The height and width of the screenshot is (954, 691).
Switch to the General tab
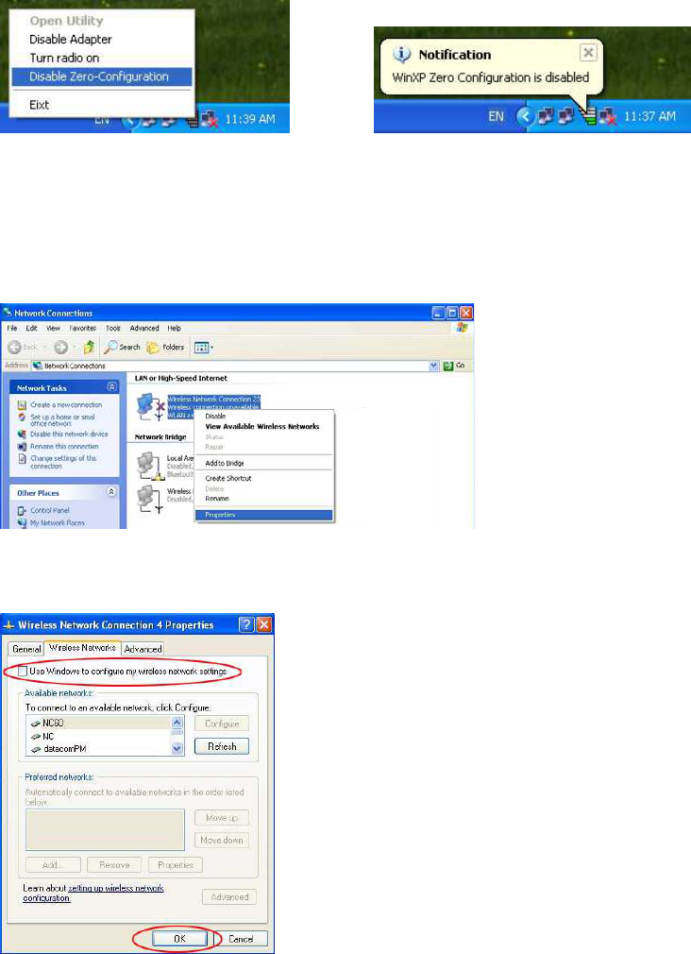click(26, 649)
